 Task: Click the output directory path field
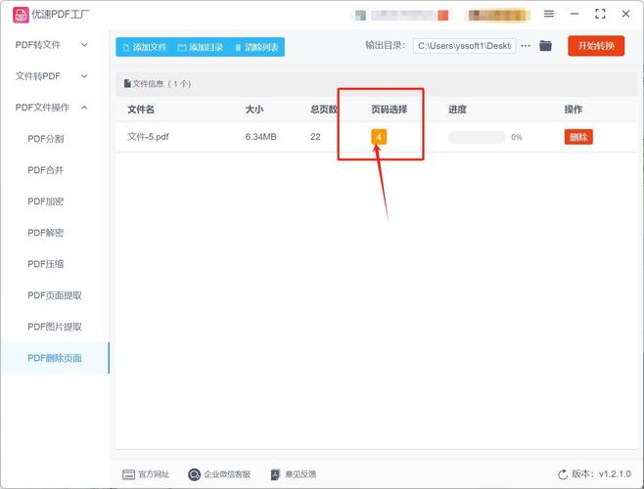464,46
